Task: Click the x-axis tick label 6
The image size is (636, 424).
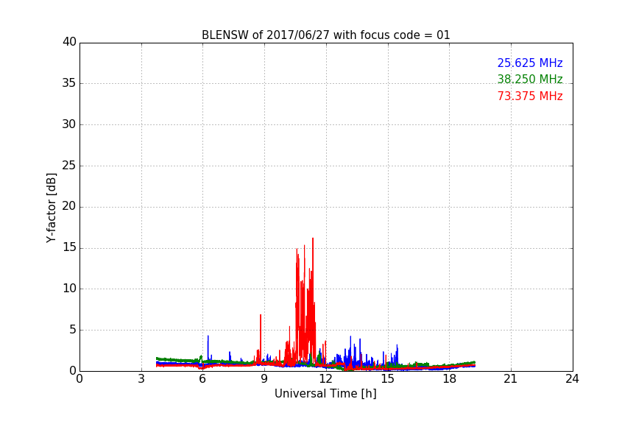Action: click(202, 379)
